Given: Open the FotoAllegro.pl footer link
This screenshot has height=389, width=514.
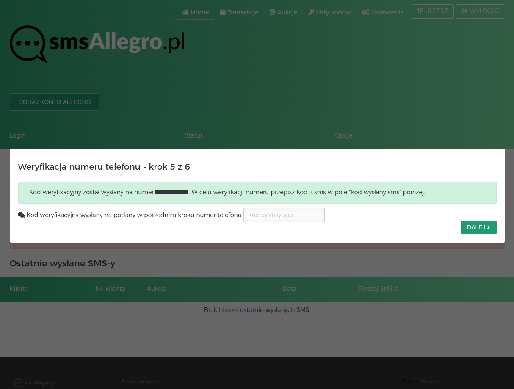Looking at the screenshot, I should (423, 382).
